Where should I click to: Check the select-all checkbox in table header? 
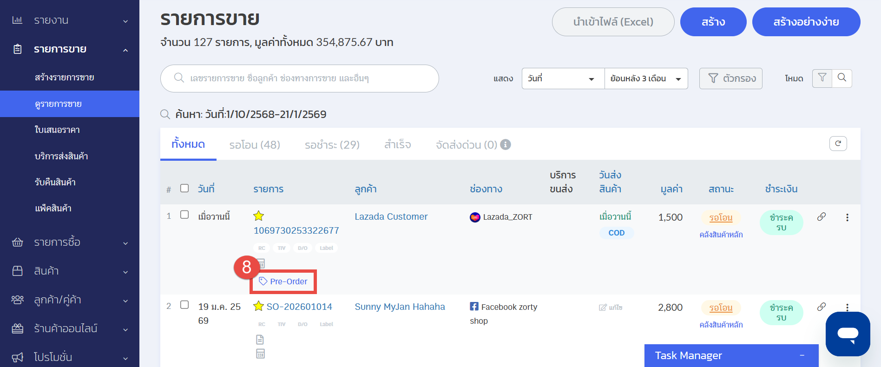click(184, 188)
